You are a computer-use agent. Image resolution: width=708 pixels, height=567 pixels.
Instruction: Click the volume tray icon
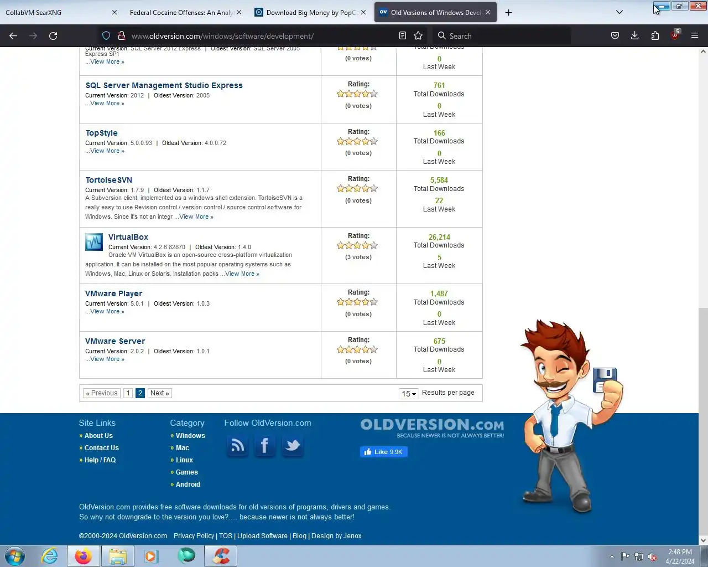point(652,556)
